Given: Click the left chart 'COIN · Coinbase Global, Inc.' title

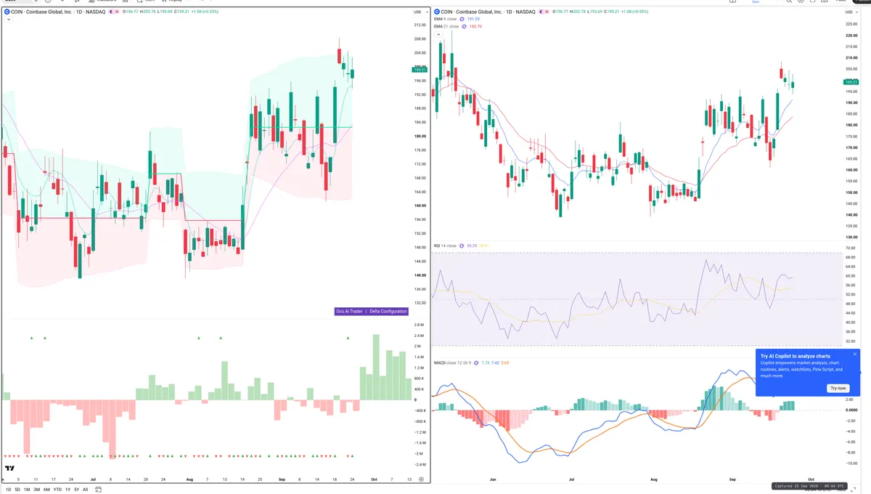Looking at the screenshot, I should tap(41, 12).
